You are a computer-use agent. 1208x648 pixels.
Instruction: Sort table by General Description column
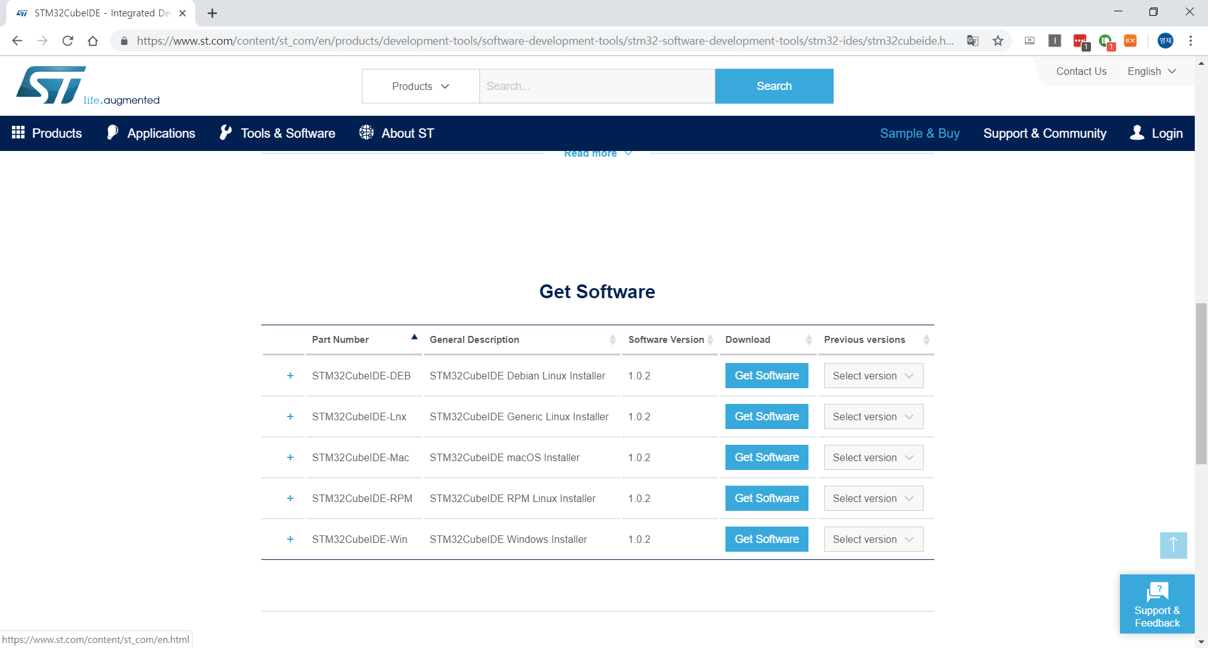pos(522,340)
